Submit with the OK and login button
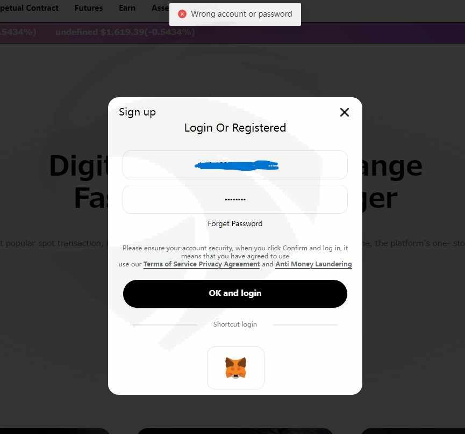The height and width of the screenshot is (434, 465). (x=235, y=294)
